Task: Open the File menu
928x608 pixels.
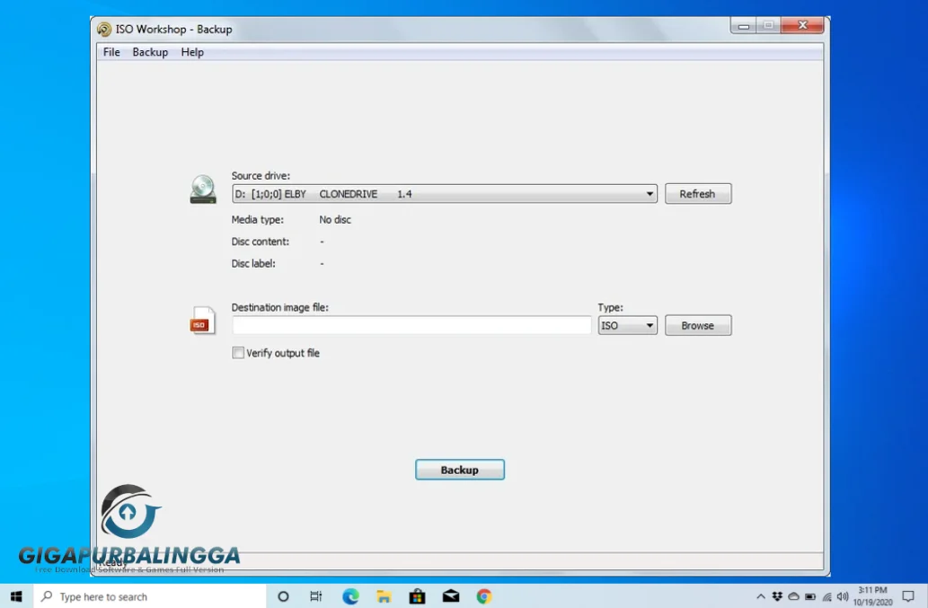Action: pyautogui.click(x=111, y=52)
